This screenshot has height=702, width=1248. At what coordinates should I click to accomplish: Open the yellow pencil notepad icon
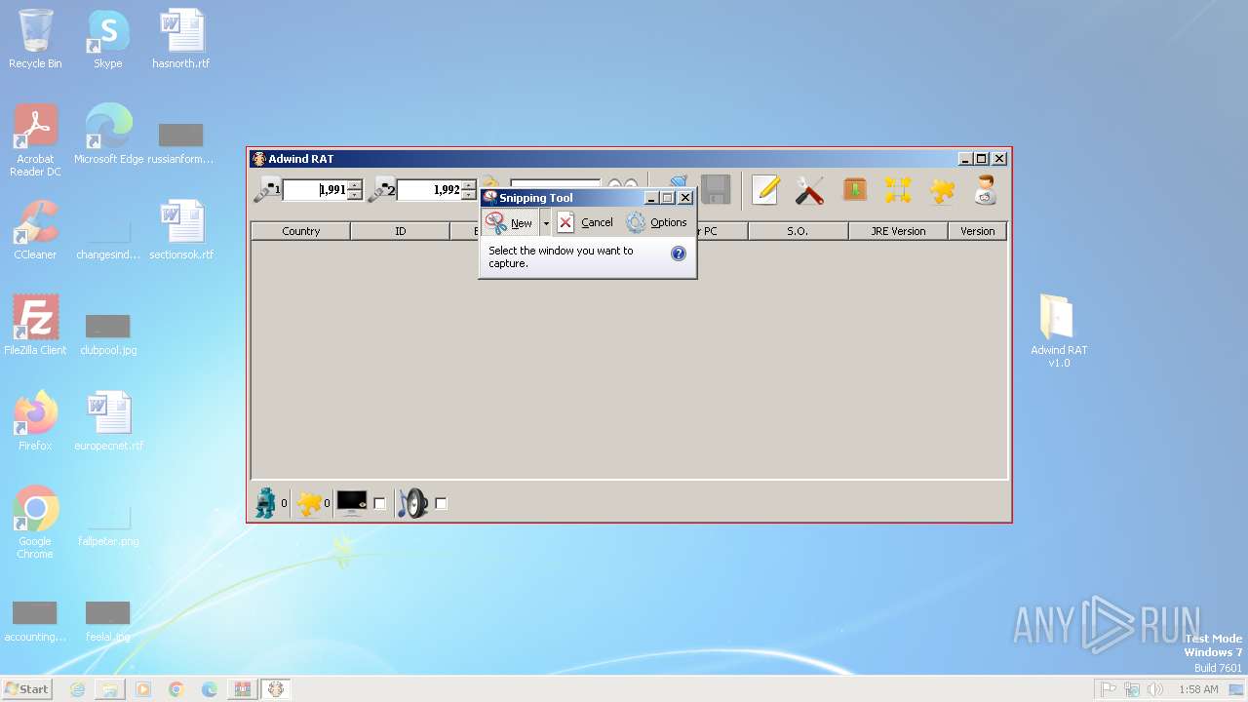coord(765,190)
